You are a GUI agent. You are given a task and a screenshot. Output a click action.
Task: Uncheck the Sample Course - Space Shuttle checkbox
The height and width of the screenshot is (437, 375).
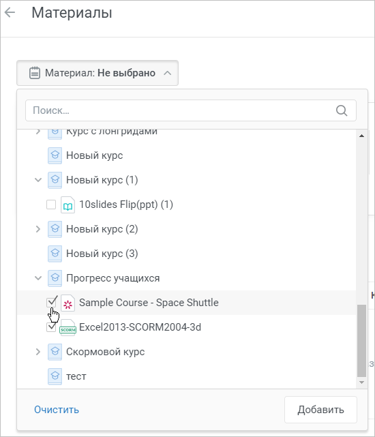(x=51, y=303)
